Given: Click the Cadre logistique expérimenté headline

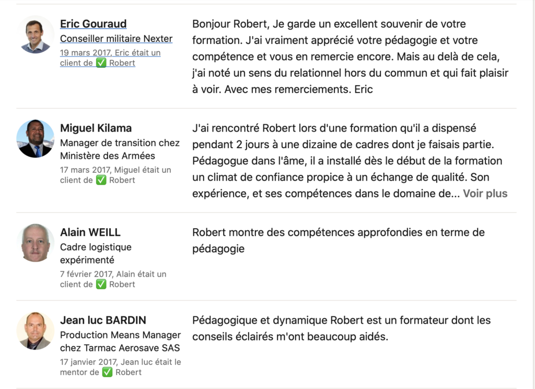Looking at the screenshot, I should 96,253.
